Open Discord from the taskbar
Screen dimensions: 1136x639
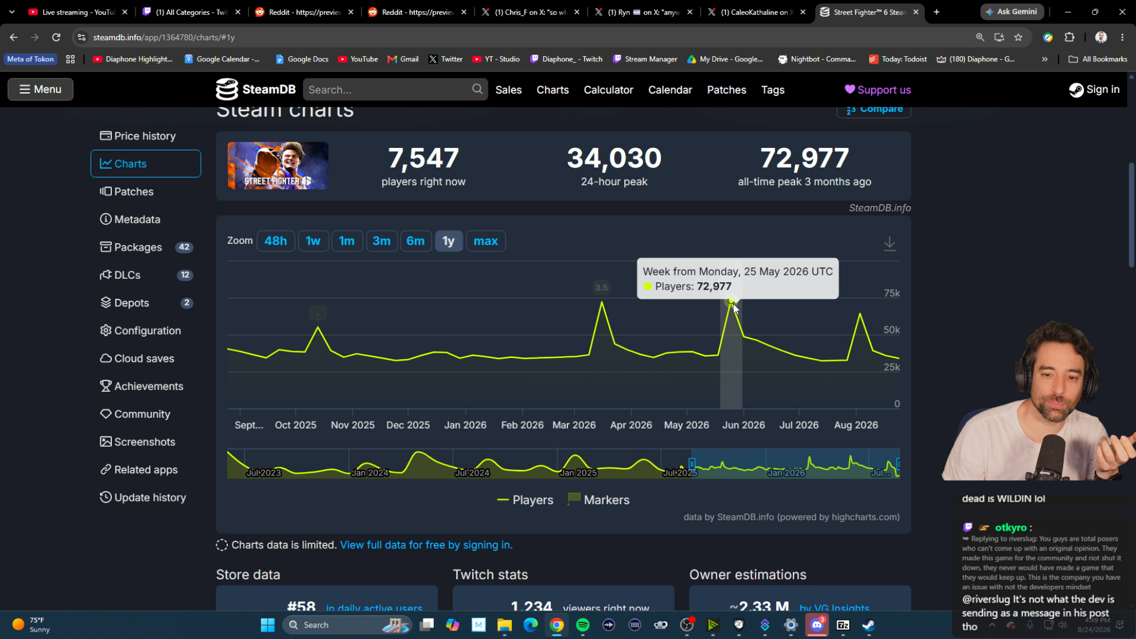(817, 625)
